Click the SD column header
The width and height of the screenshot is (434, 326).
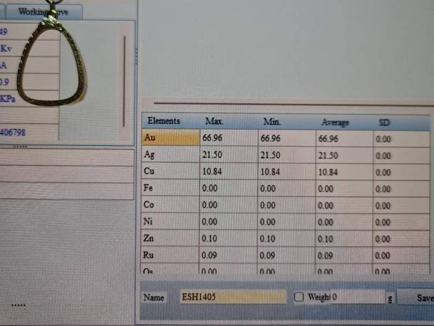(x=384, y=122)
